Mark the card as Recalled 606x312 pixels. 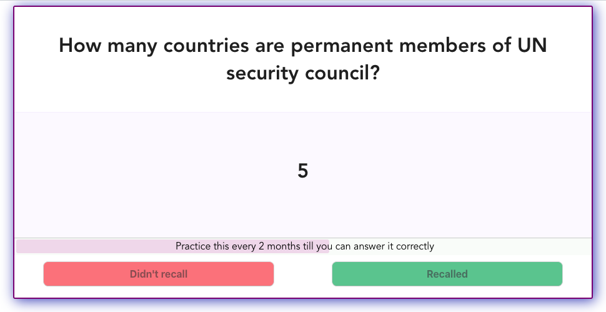click(447, 274)
